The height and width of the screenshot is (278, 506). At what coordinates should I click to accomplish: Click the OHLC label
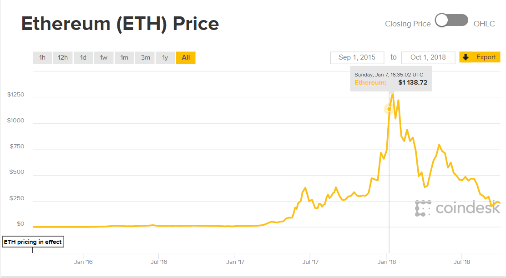click(x=484, y=24)
